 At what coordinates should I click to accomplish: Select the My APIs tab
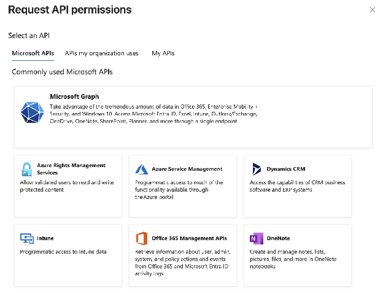[x=163, y=53]
